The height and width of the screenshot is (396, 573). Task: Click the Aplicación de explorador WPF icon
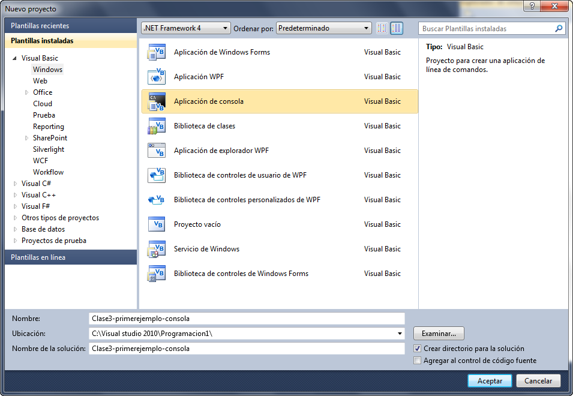pyautogui.click(x=156, y=151)
